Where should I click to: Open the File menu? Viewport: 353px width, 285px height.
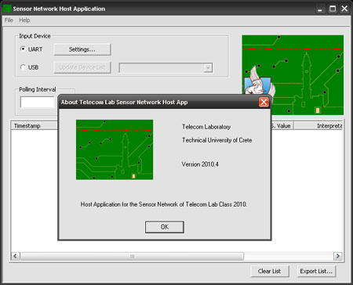(9, 20)
